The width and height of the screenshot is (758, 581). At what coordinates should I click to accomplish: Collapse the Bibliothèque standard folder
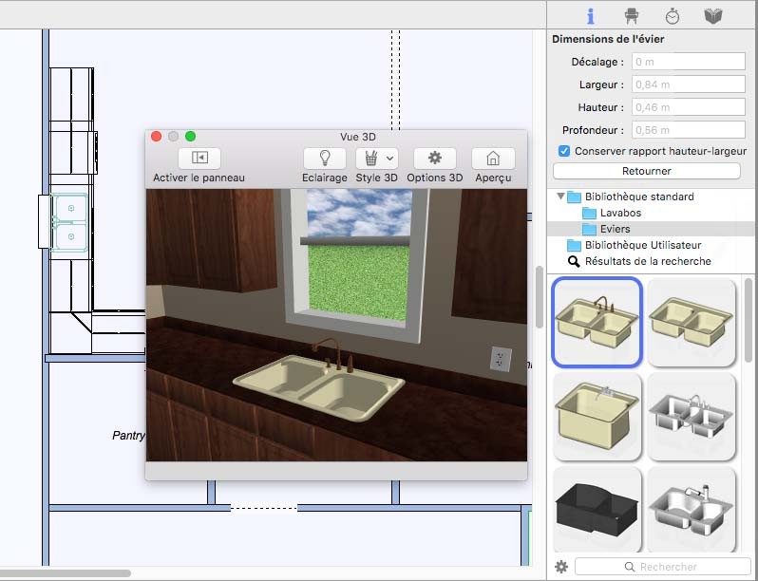559,197
